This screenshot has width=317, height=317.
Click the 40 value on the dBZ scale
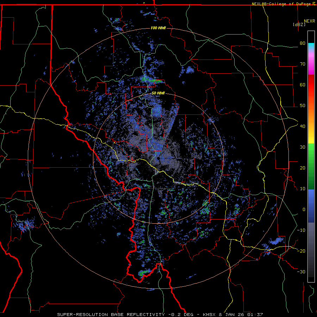[x=303, y=126]
